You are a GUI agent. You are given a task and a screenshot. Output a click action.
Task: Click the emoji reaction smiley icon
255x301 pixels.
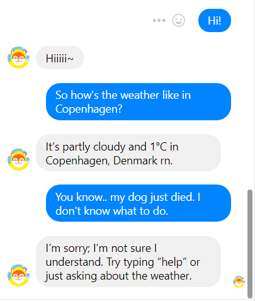179,20
